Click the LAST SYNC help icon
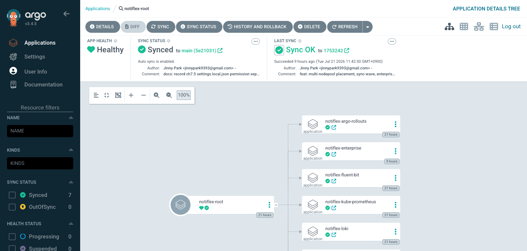Image resolution: width=527 pixels, height=251 pixels. [300, 41]
